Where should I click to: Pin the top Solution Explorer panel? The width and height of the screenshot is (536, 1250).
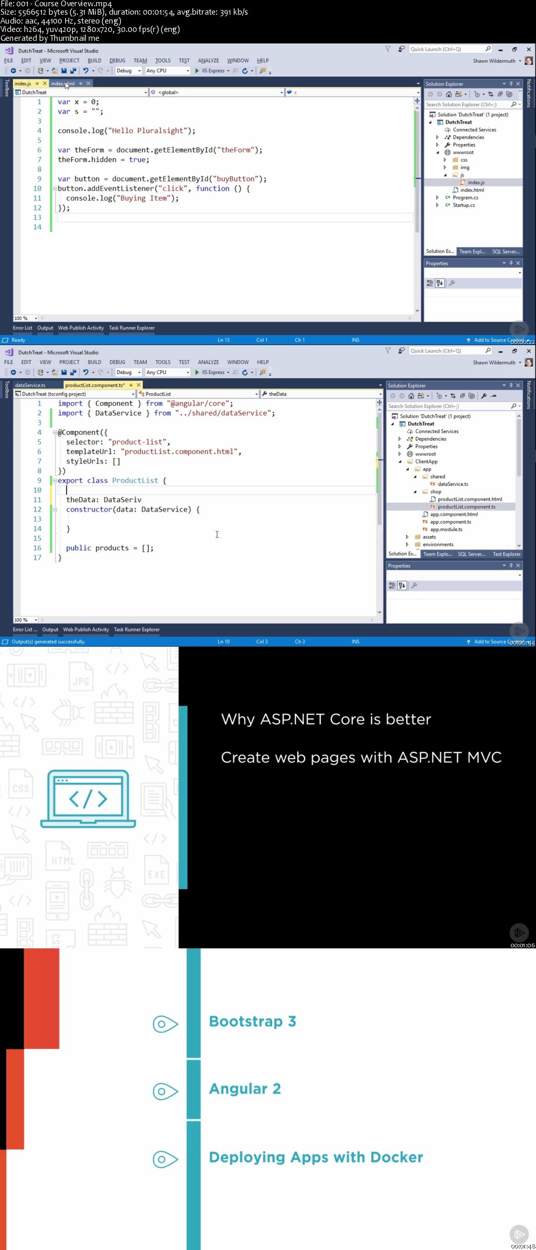[511, 84]
